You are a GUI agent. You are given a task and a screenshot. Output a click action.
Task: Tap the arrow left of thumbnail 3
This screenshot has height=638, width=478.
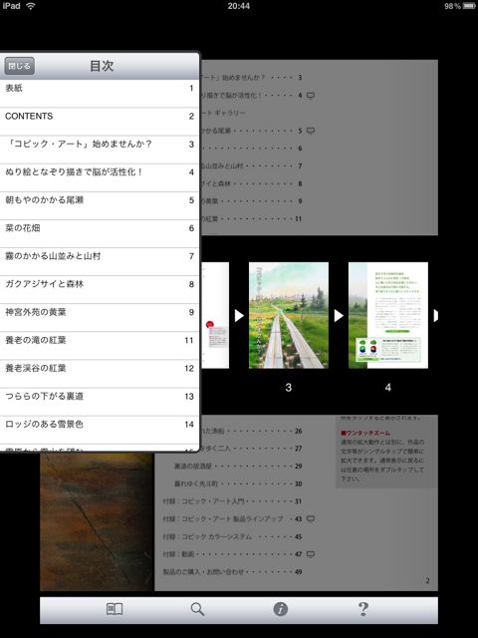(x=239, y=315)
